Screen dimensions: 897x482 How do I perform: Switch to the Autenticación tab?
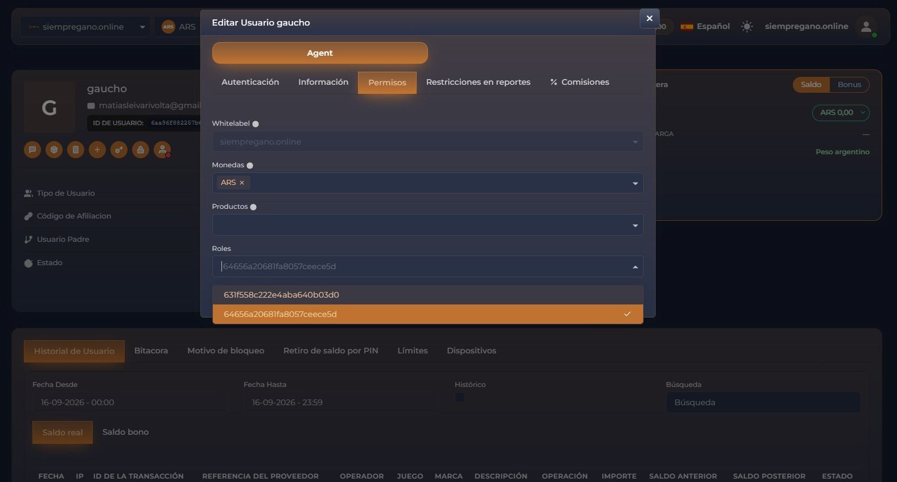click(x=250, y=82)
